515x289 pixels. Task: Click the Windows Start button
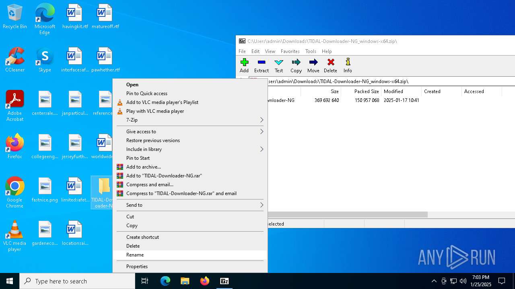click(x=10, y=281)
